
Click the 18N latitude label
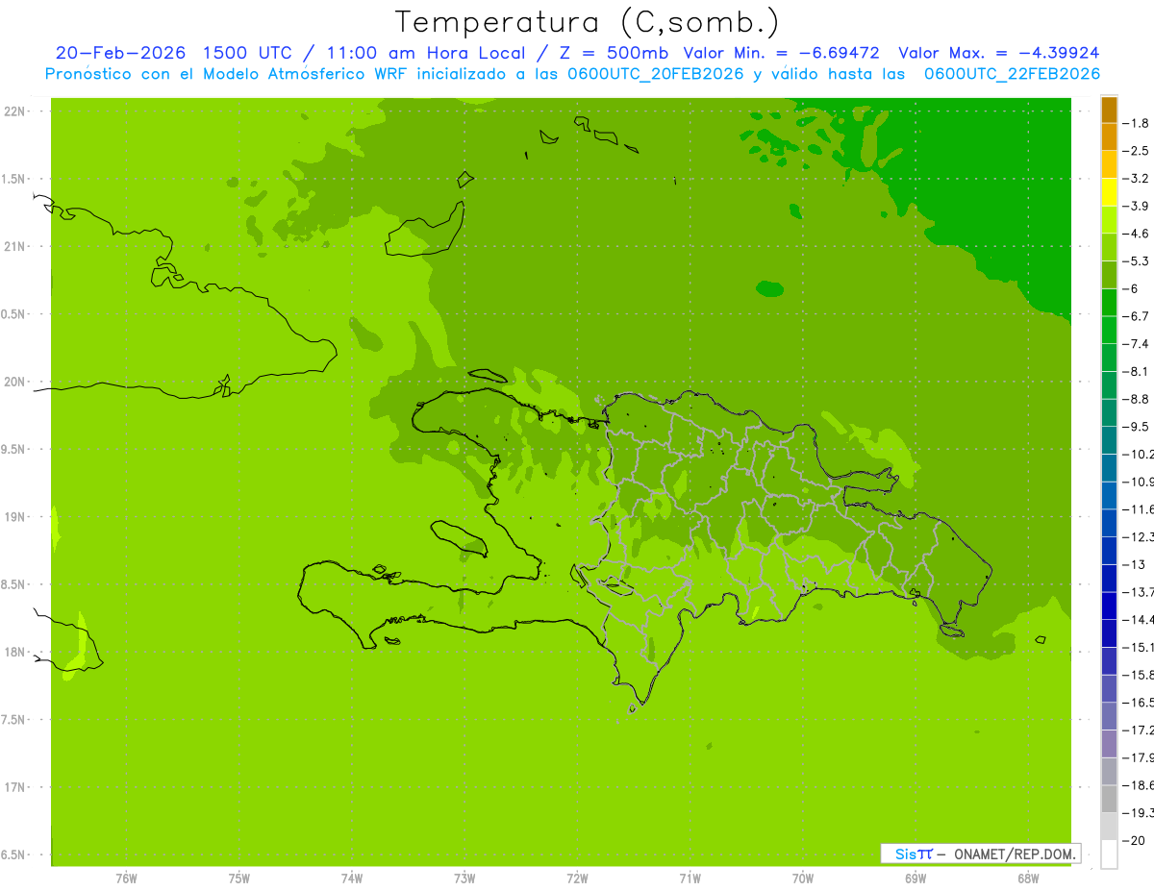[14, 652]
